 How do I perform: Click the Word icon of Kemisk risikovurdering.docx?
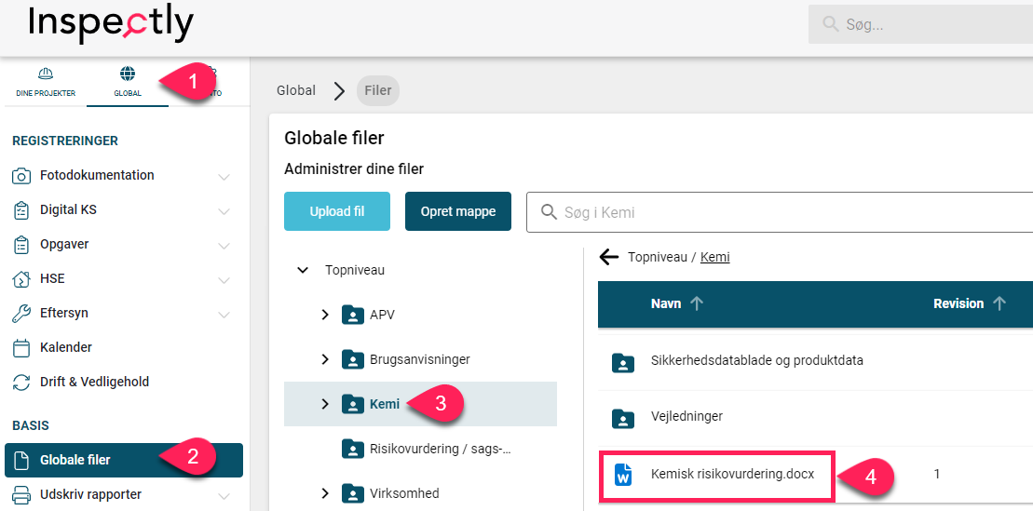pos(622,474)
